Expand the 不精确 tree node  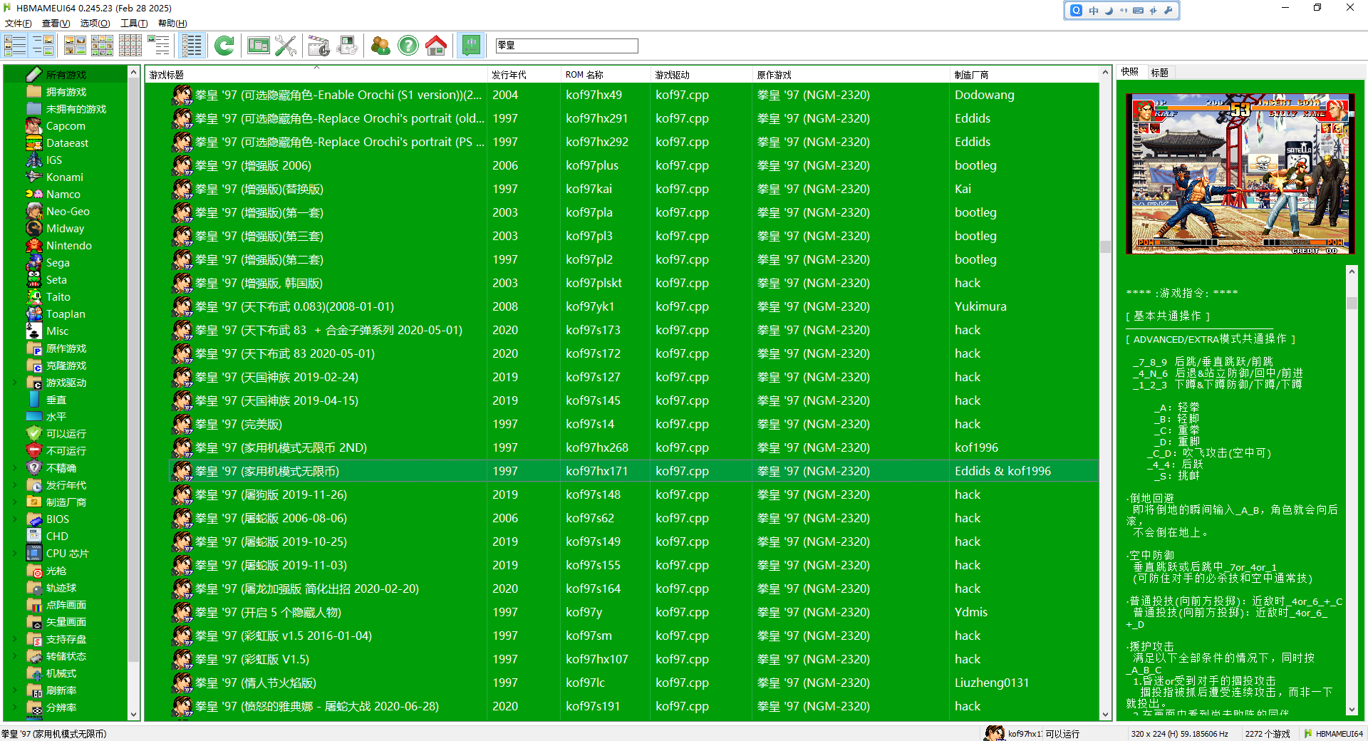14,468
